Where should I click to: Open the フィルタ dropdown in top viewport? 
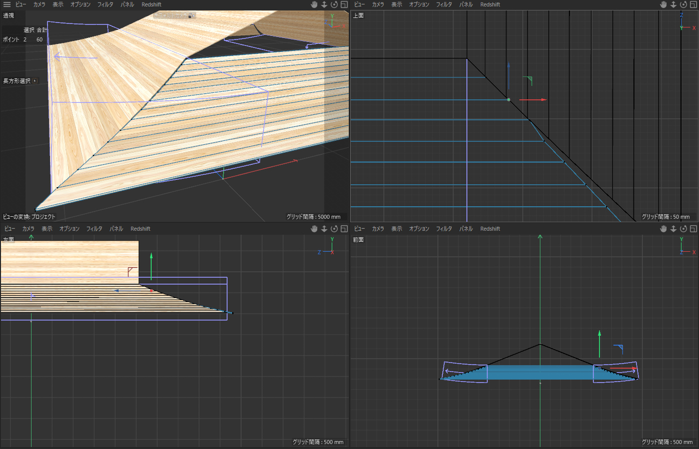pos(444,4)
